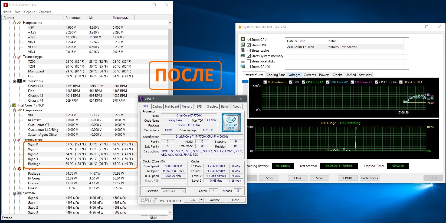Image resolution: width=446 pixels, height=223 pixels.
Task: Click the fan icon beside Вентиляторы
Action: pos(19,81)
